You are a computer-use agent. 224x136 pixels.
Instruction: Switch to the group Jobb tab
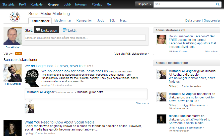pos(101,21)
